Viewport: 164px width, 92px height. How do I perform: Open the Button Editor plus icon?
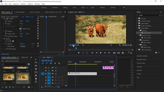(131, 53)
